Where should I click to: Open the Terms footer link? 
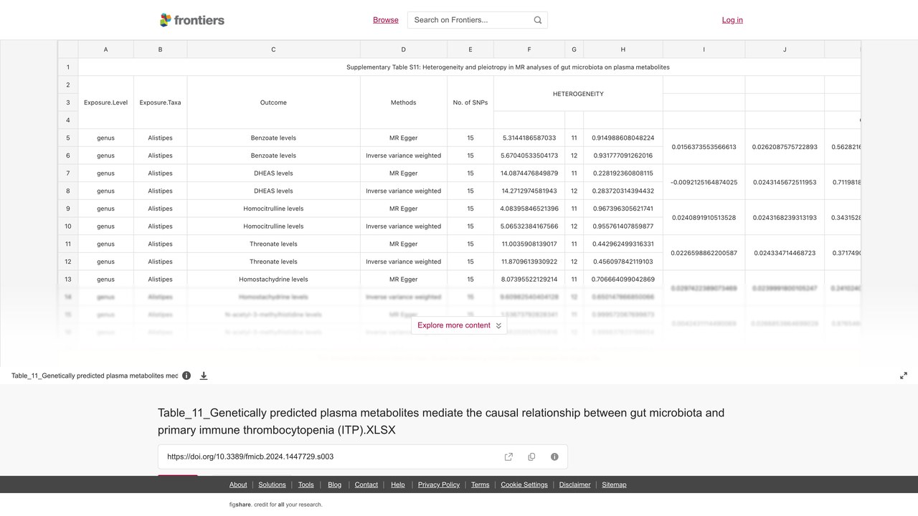(481, 484)
